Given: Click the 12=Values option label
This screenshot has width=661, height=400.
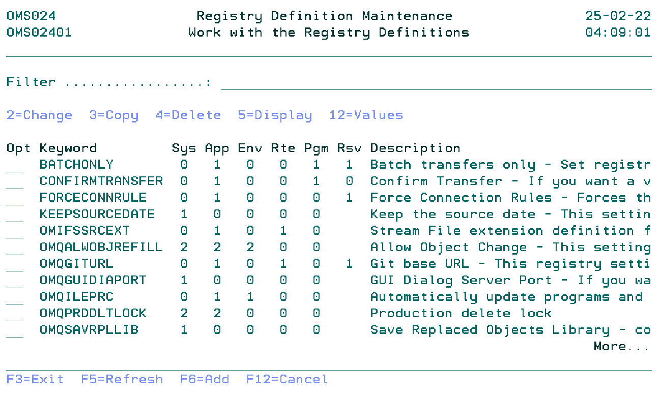Looking at the screenshot, I should [366, 115].
